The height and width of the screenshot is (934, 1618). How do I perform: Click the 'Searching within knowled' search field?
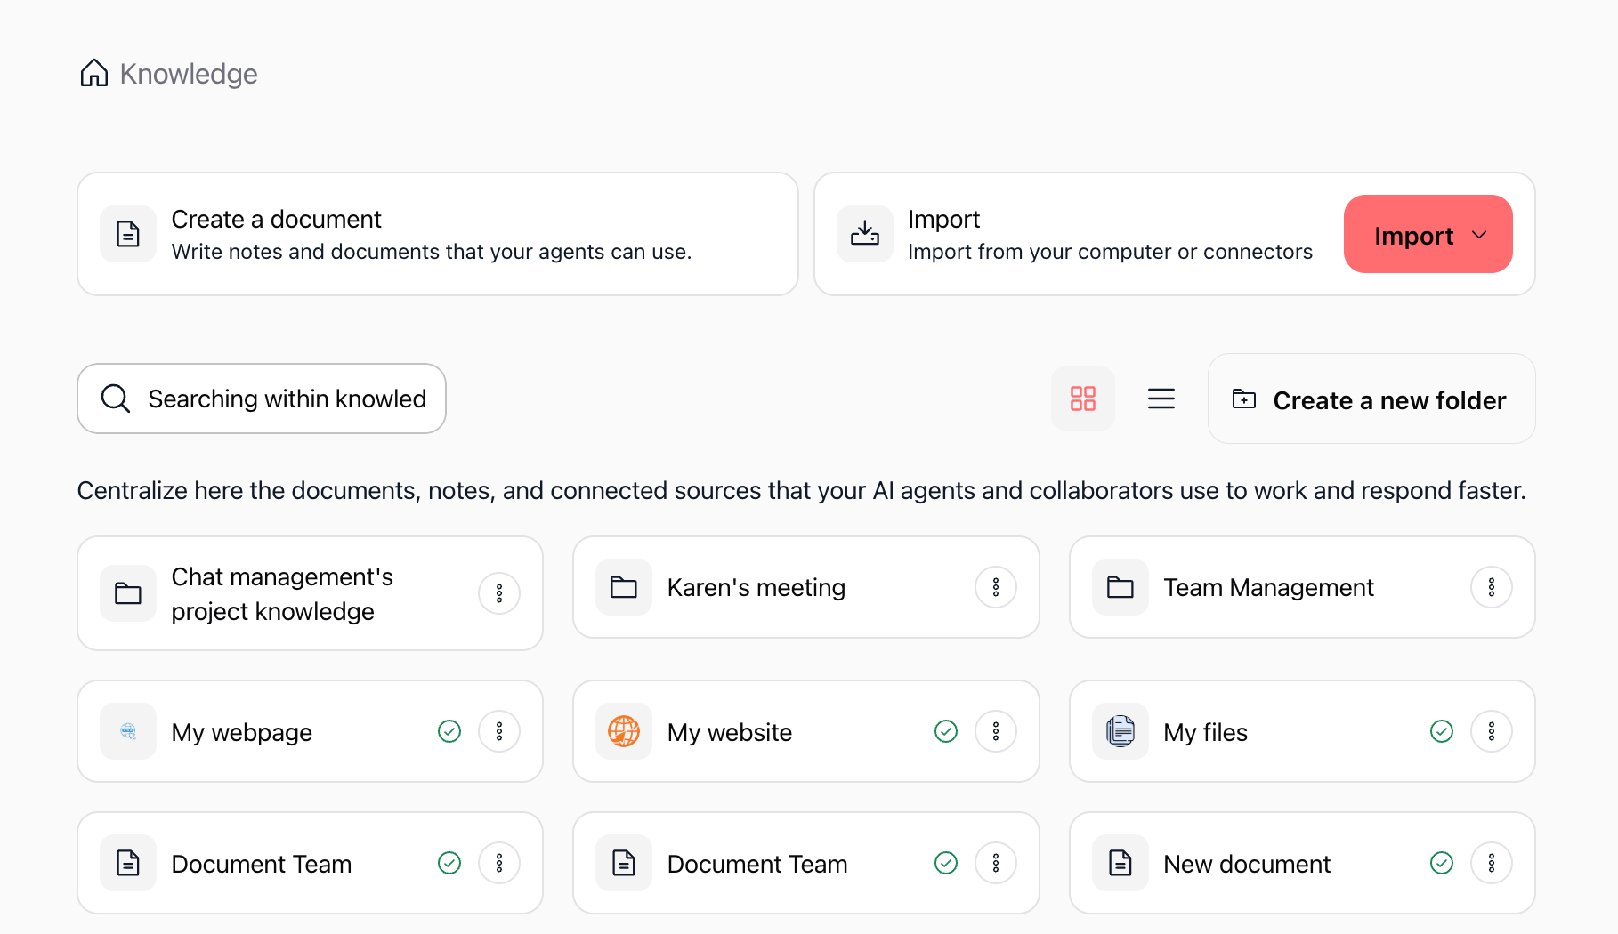[262, 399]
